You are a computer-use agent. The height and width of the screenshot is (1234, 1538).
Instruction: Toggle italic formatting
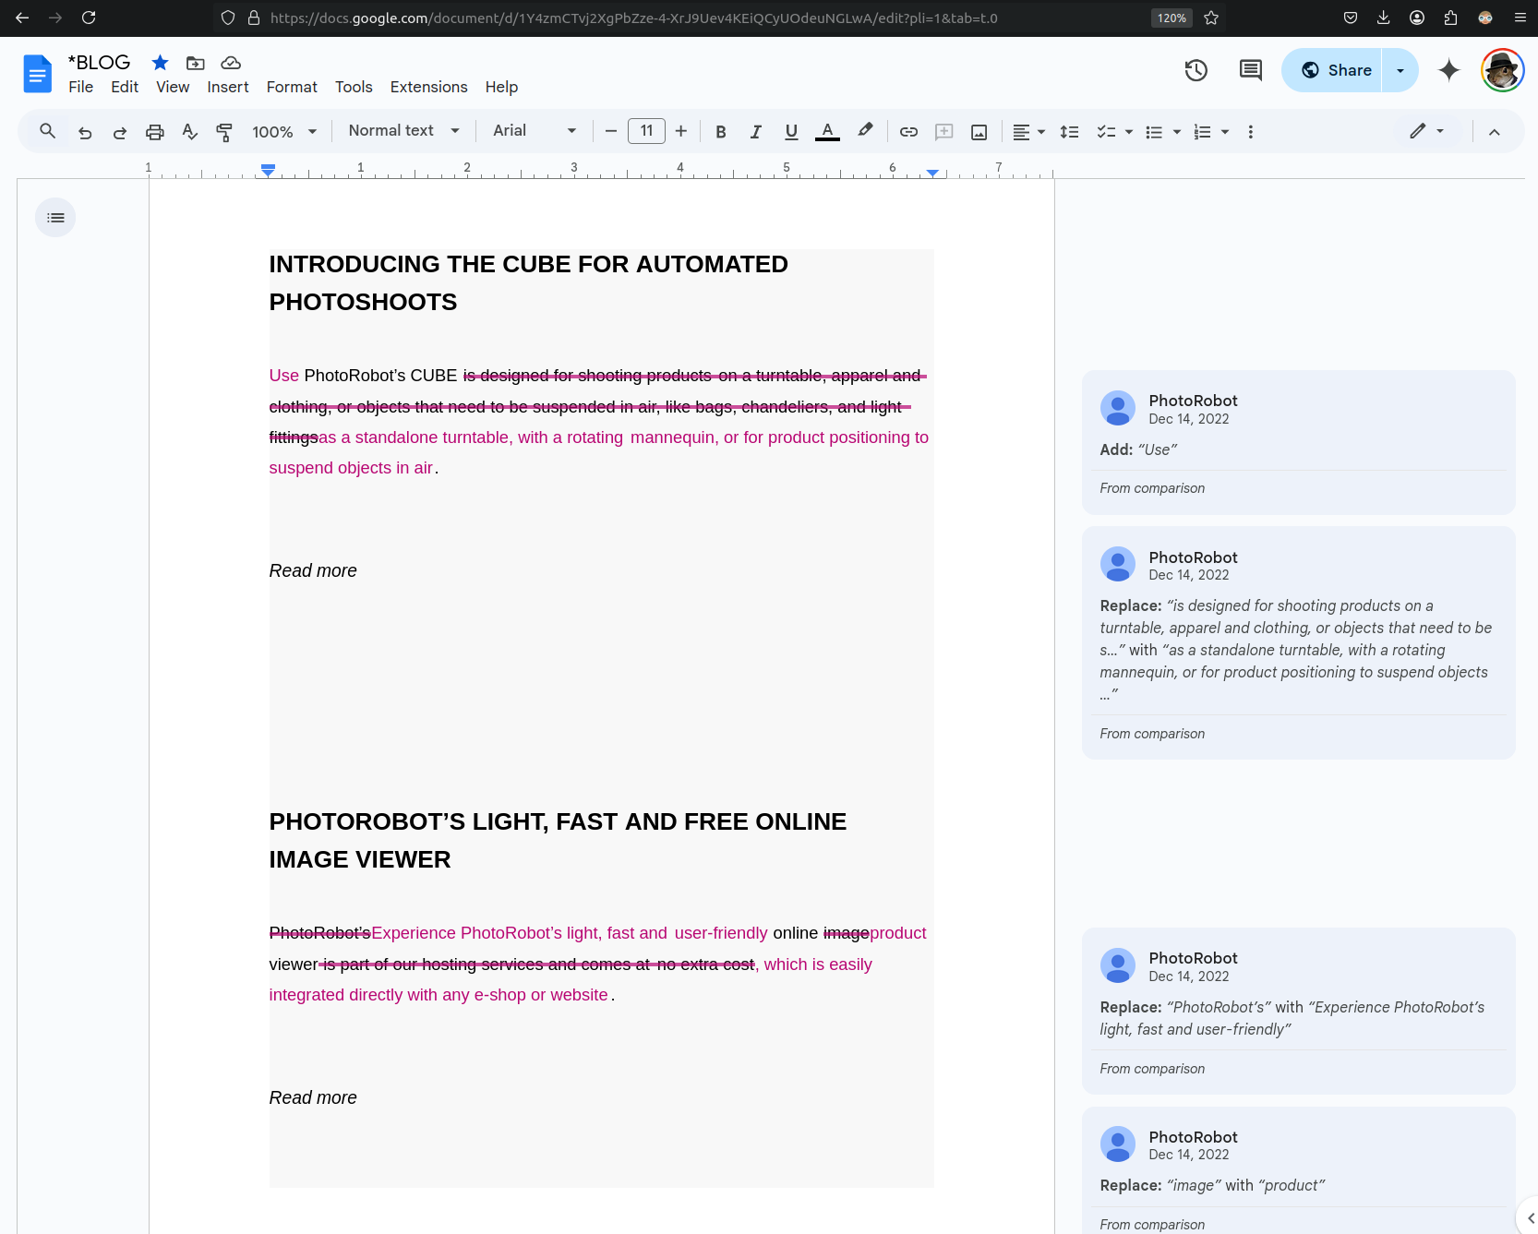(756, 132)
